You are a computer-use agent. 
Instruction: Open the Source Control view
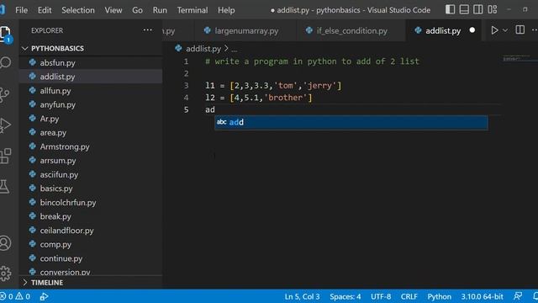[4, 95]
